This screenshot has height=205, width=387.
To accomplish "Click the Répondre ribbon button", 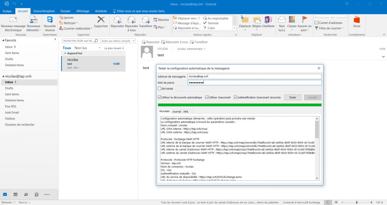I will click(x=117, y=22).
